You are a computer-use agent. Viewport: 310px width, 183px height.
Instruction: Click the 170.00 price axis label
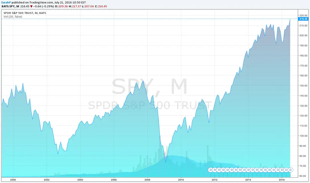(303, 66)
